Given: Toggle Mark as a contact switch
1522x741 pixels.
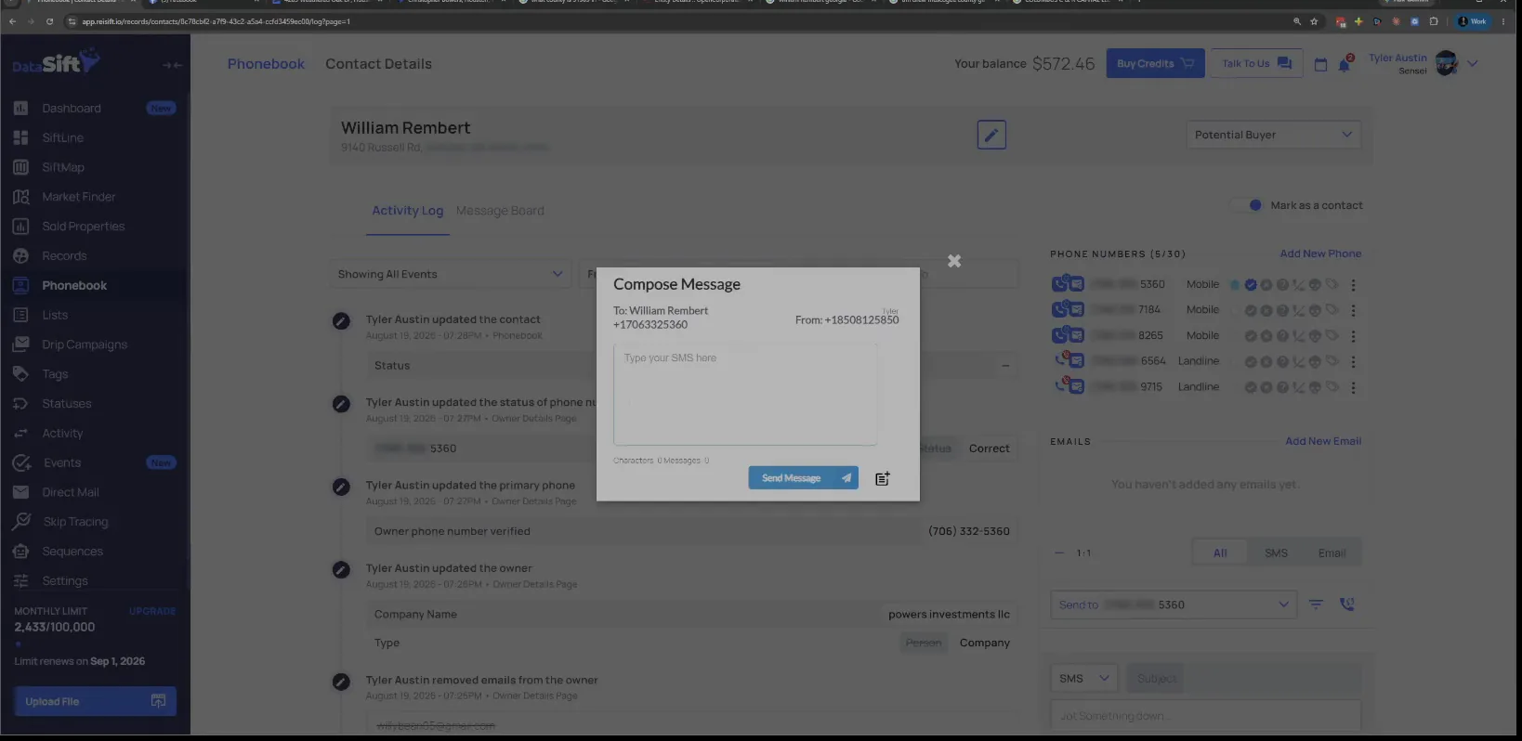Looking at the screenshot, I should coord(1247,205).
